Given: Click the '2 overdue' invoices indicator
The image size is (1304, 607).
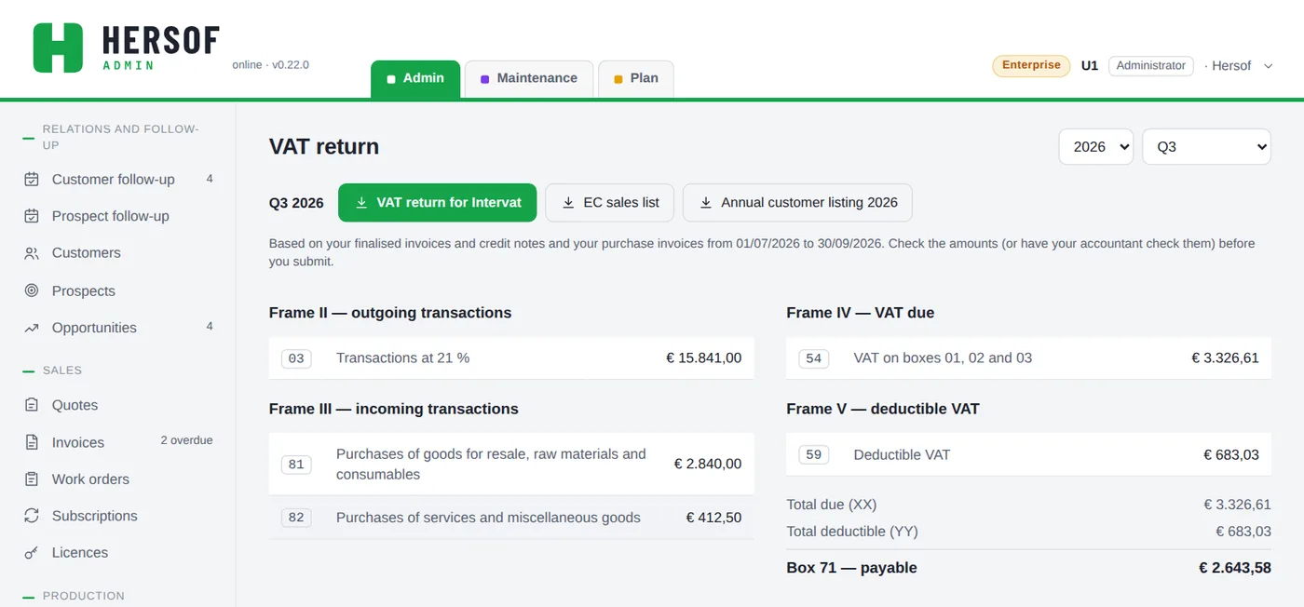Looking at the screenshot, I should point(186,440).
